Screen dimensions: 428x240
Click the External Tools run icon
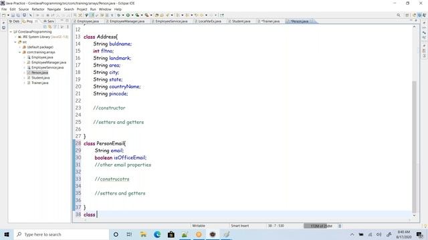146,15
